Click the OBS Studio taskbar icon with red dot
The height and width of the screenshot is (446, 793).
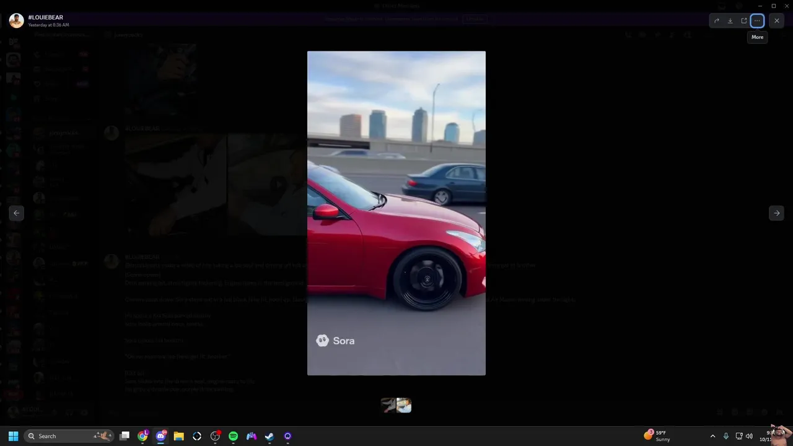pyautogui.click(x=215, y=436)
